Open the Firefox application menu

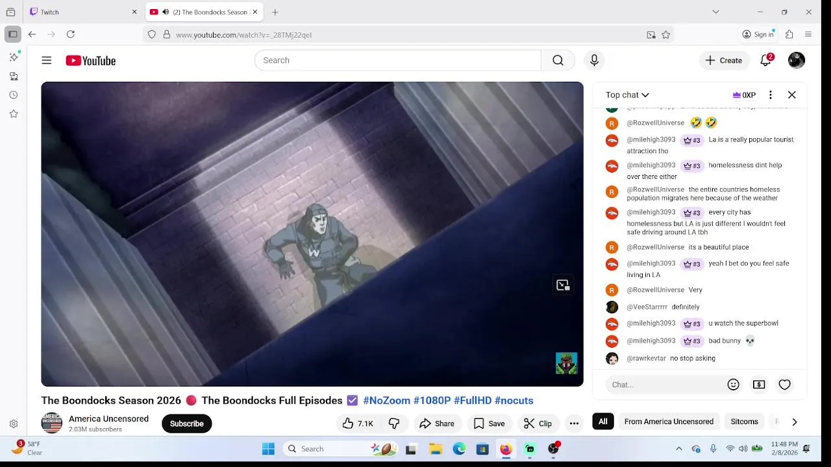808,34
